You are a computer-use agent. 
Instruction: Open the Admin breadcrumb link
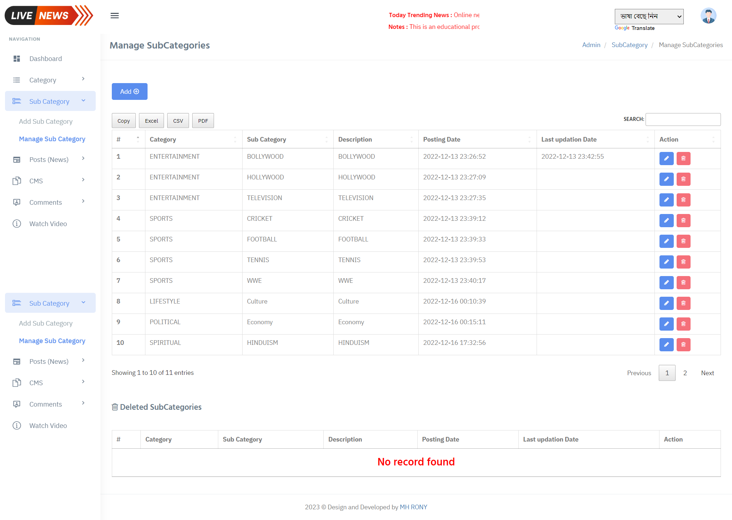[x=591, y=45]
